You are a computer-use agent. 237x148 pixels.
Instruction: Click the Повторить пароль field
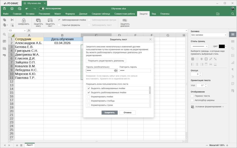(135, 71)
